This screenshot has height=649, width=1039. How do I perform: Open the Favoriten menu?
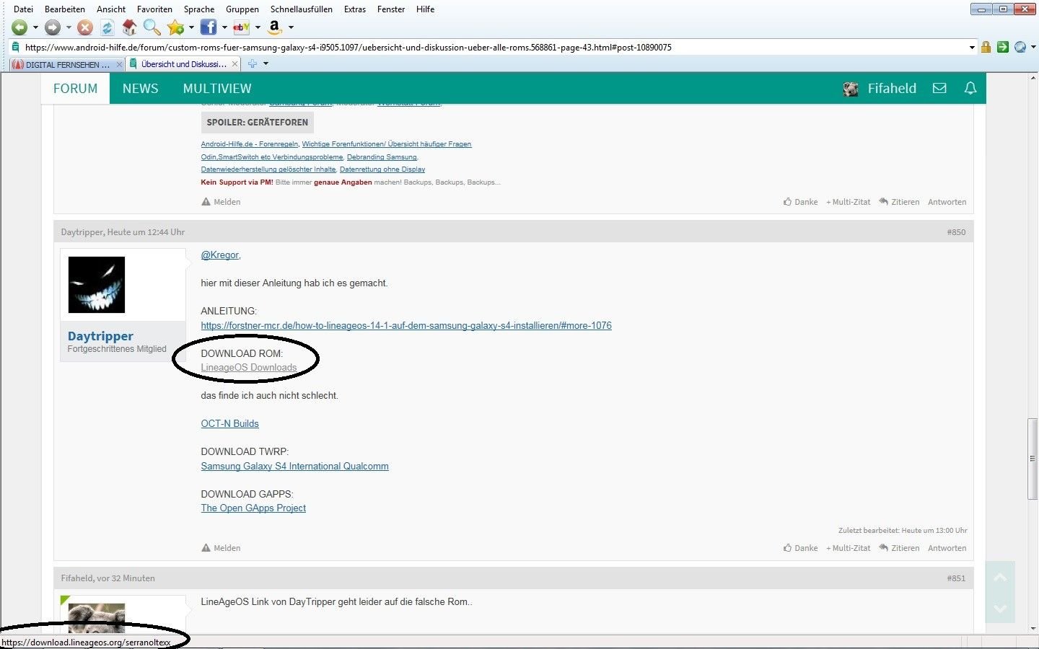(x=154, y=9)
